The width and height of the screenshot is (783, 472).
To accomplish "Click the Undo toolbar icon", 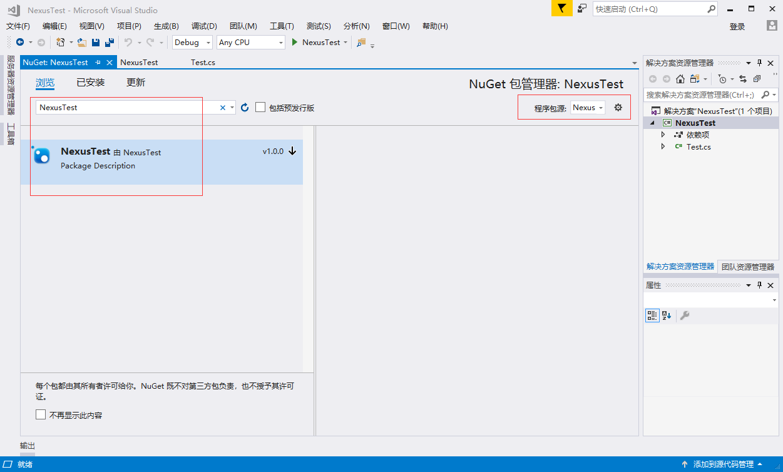I will [128, 43].
